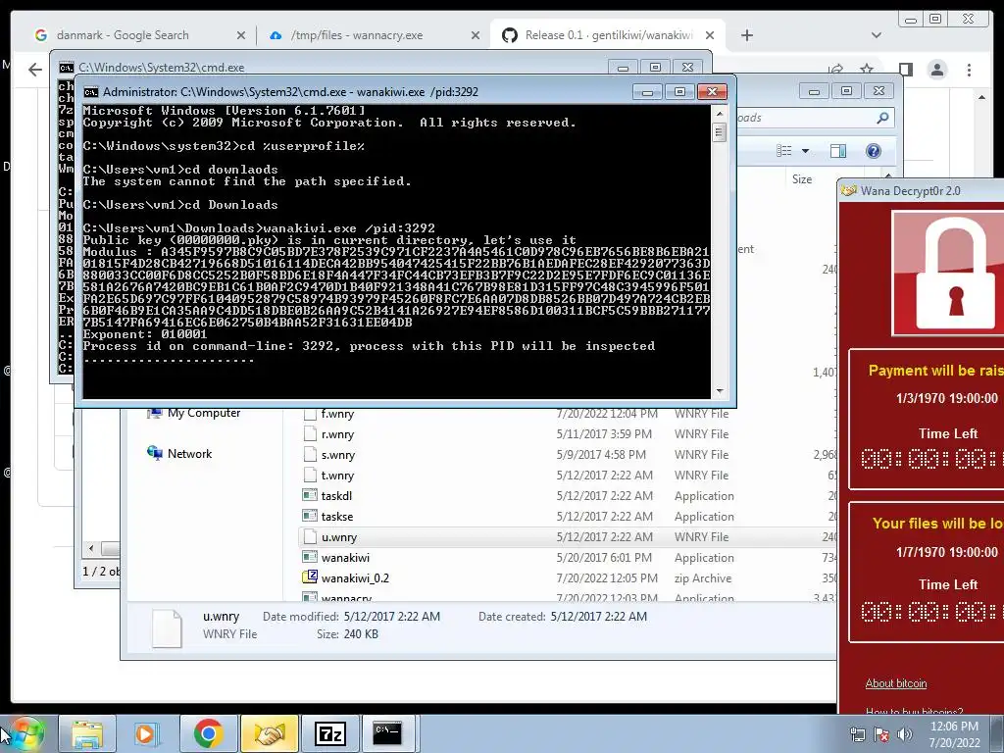Switch to danmark Google Search tab
The height and width of the screenshot is (753, 1004).
[123, 35]
